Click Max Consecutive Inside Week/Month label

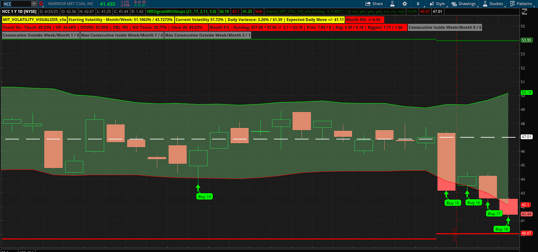coord(122,35)
